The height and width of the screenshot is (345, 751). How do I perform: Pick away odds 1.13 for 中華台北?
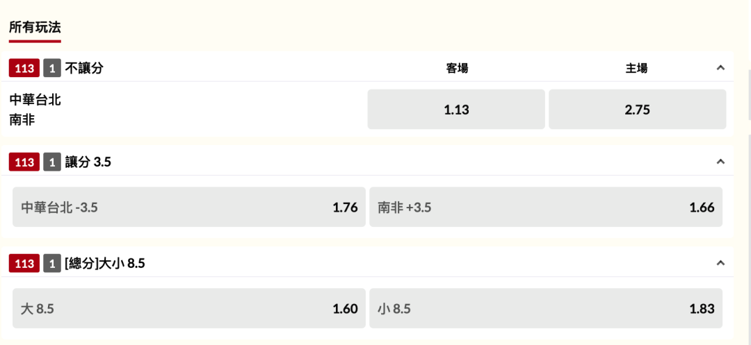(x=456, y=110)
